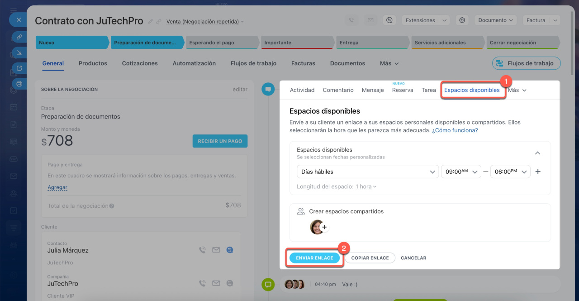
Task: Change the 09:00 AM start time
Action: [460, 172]
